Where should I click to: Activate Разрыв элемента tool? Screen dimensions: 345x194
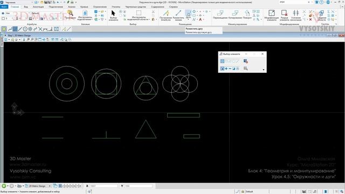click(x=284, y=16)
